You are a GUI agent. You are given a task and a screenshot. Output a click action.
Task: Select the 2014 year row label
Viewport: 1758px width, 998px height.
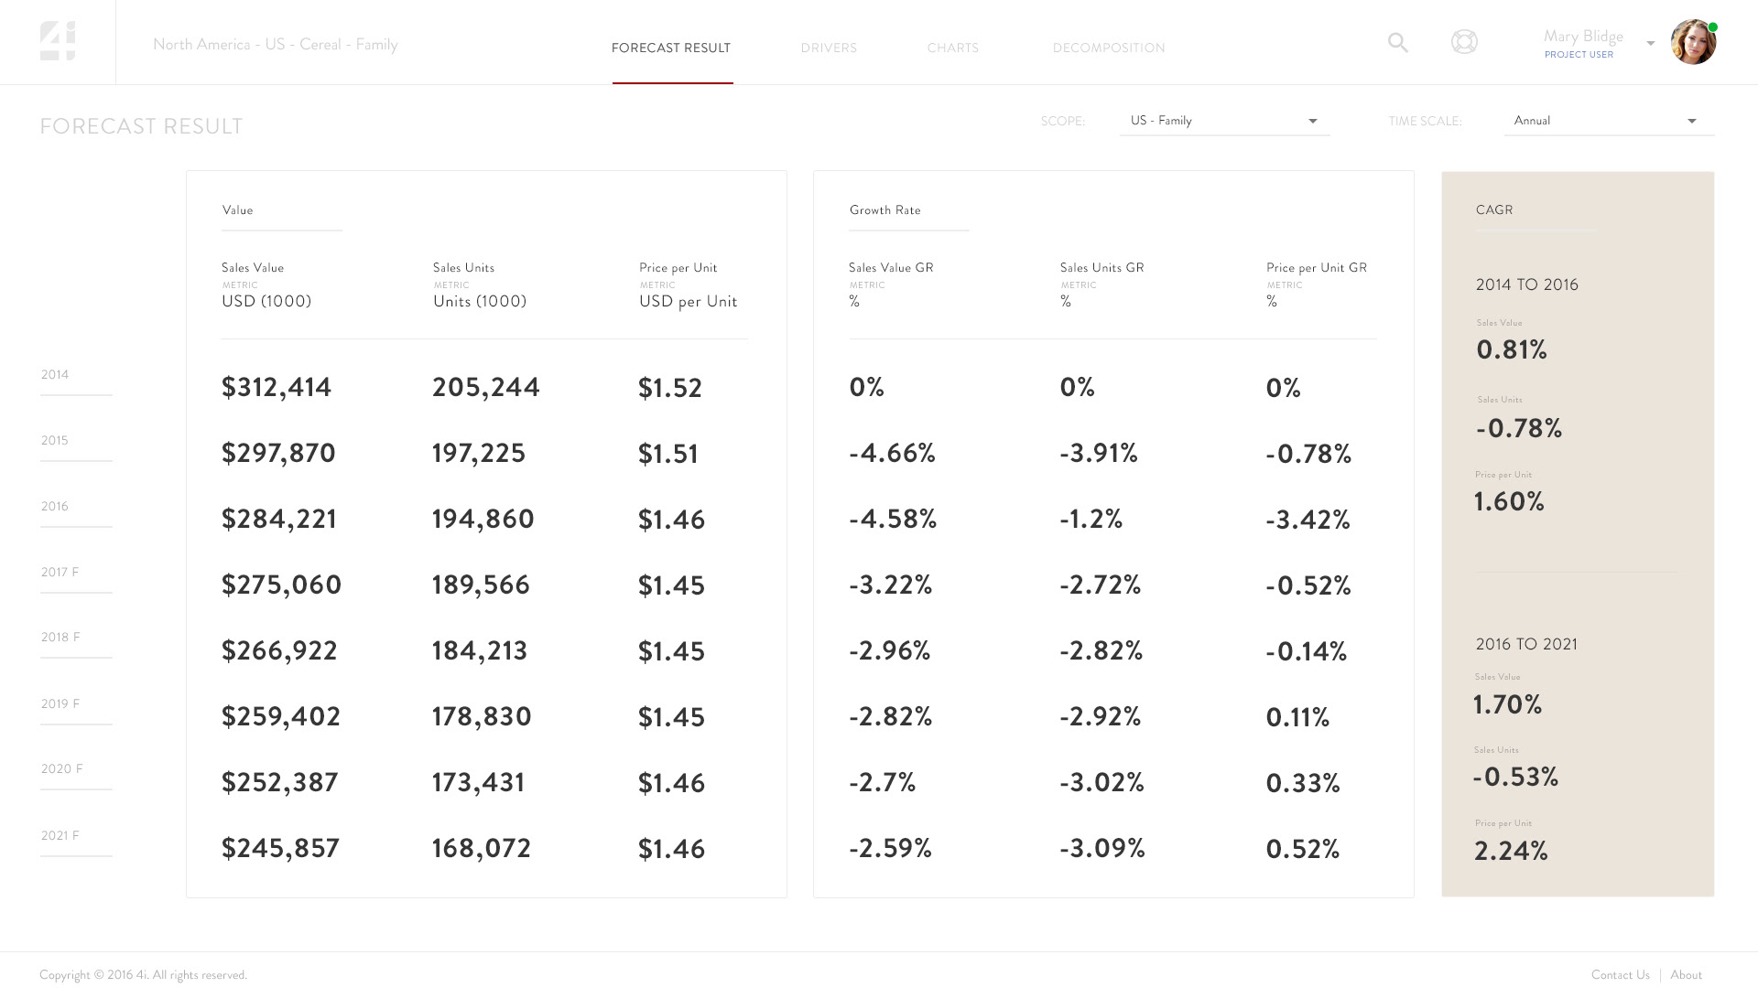click(55, 375)
